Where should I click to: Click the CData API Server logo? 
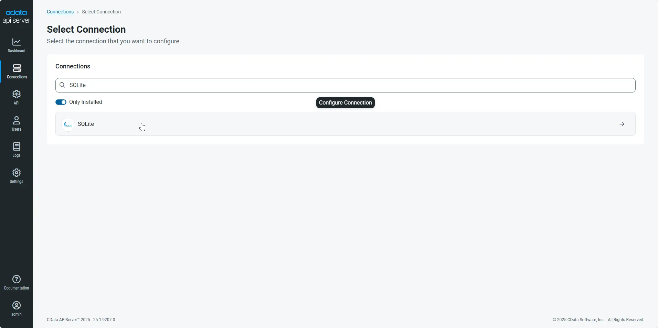pyautogui.click(x=16, y=16)
